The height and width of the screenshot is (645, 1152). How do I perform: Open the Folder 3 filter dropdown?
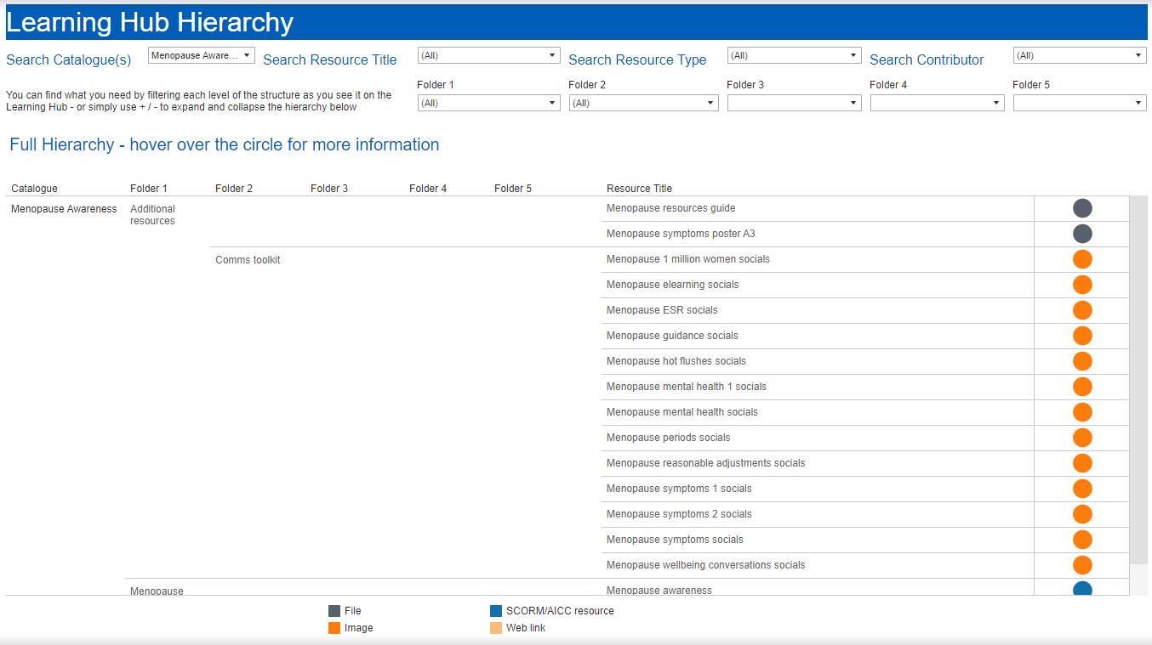793,102
